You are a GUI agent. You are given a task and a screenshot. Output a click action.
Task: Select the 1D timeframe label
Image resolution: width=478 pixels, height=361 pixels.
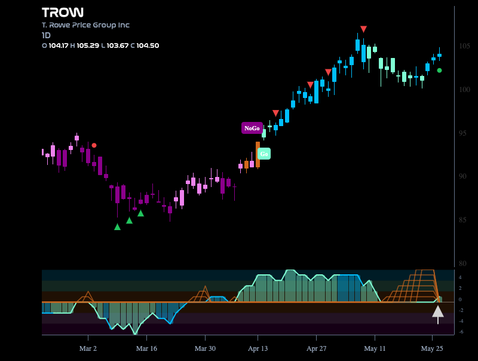click(x=46, y=35)
